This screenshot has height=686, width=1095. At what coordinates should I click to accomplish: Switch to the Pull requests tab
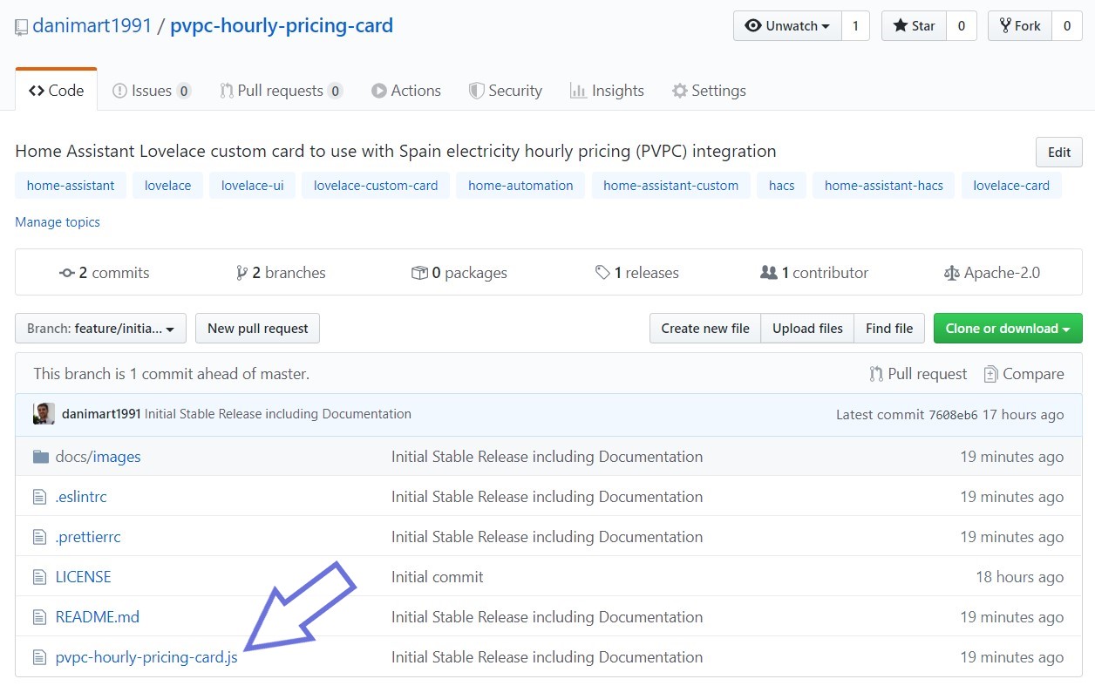tap(281, 90)
